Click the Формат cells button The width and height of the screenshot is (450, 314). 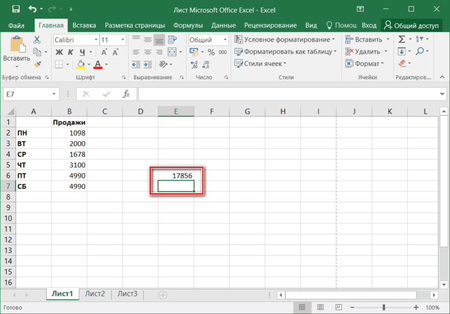click(x=364, y=64)
